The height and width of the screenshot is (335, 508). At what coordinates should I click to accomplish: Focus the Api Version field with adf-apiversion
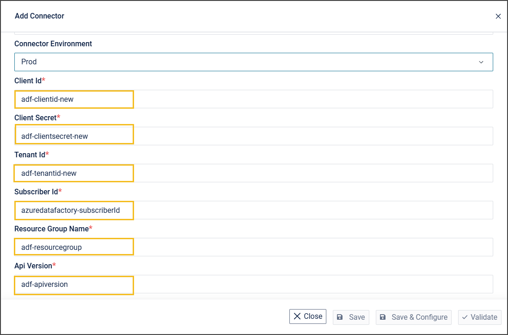[253, 284]
